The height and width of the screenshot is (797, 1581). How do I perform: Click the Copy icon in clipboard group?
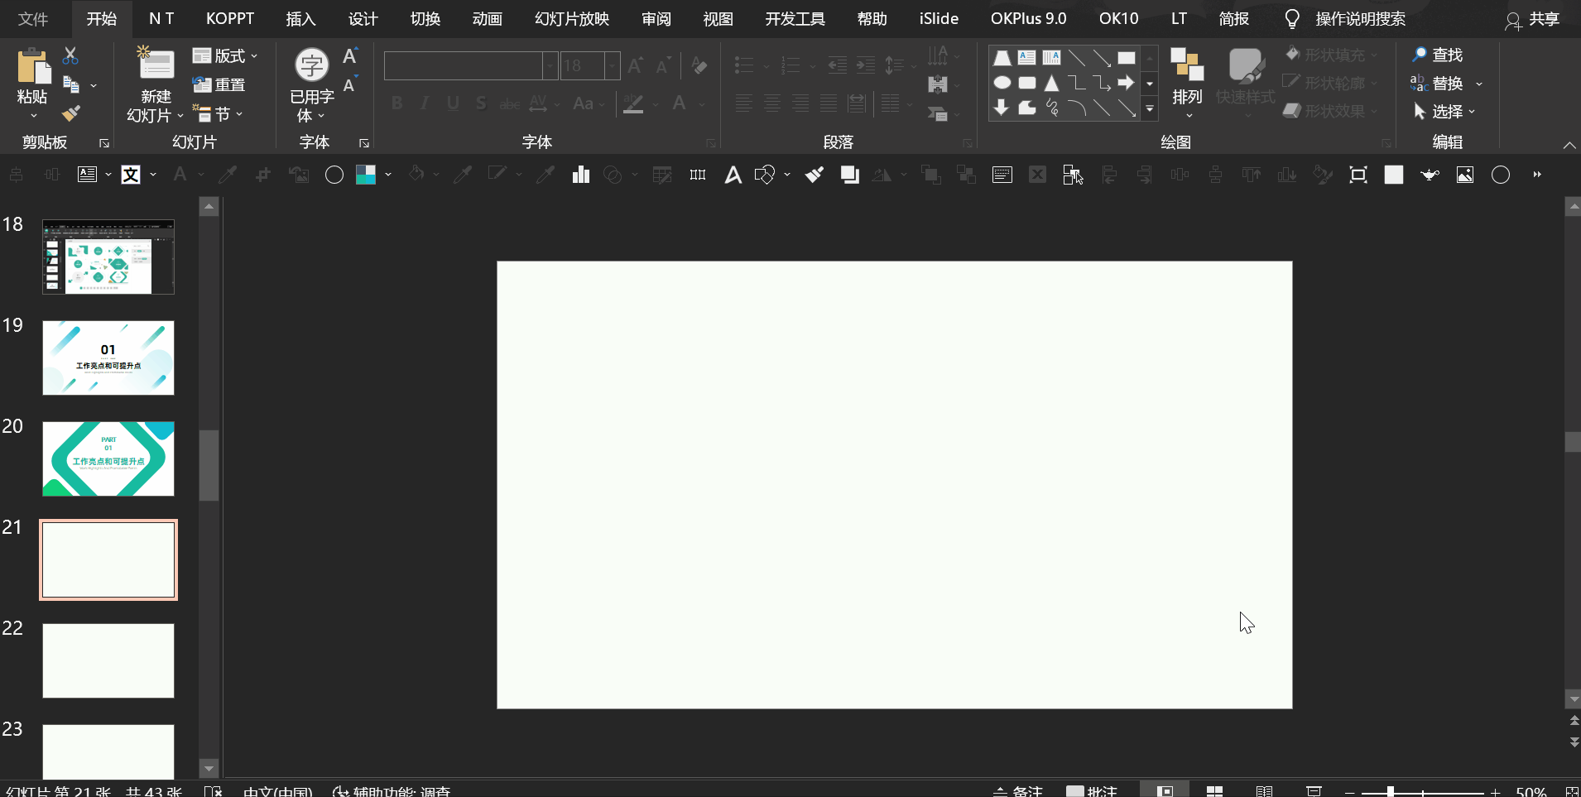pos(71,84)
